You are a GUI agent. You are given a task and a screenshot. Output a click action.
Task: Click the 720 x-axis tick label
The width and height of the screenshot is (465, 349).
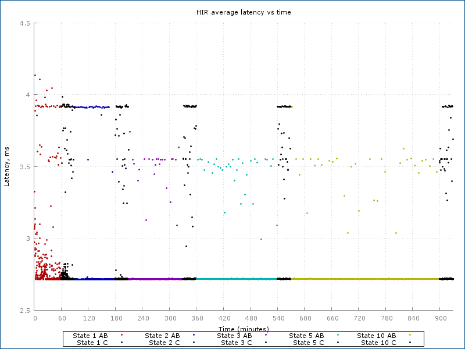359,318
